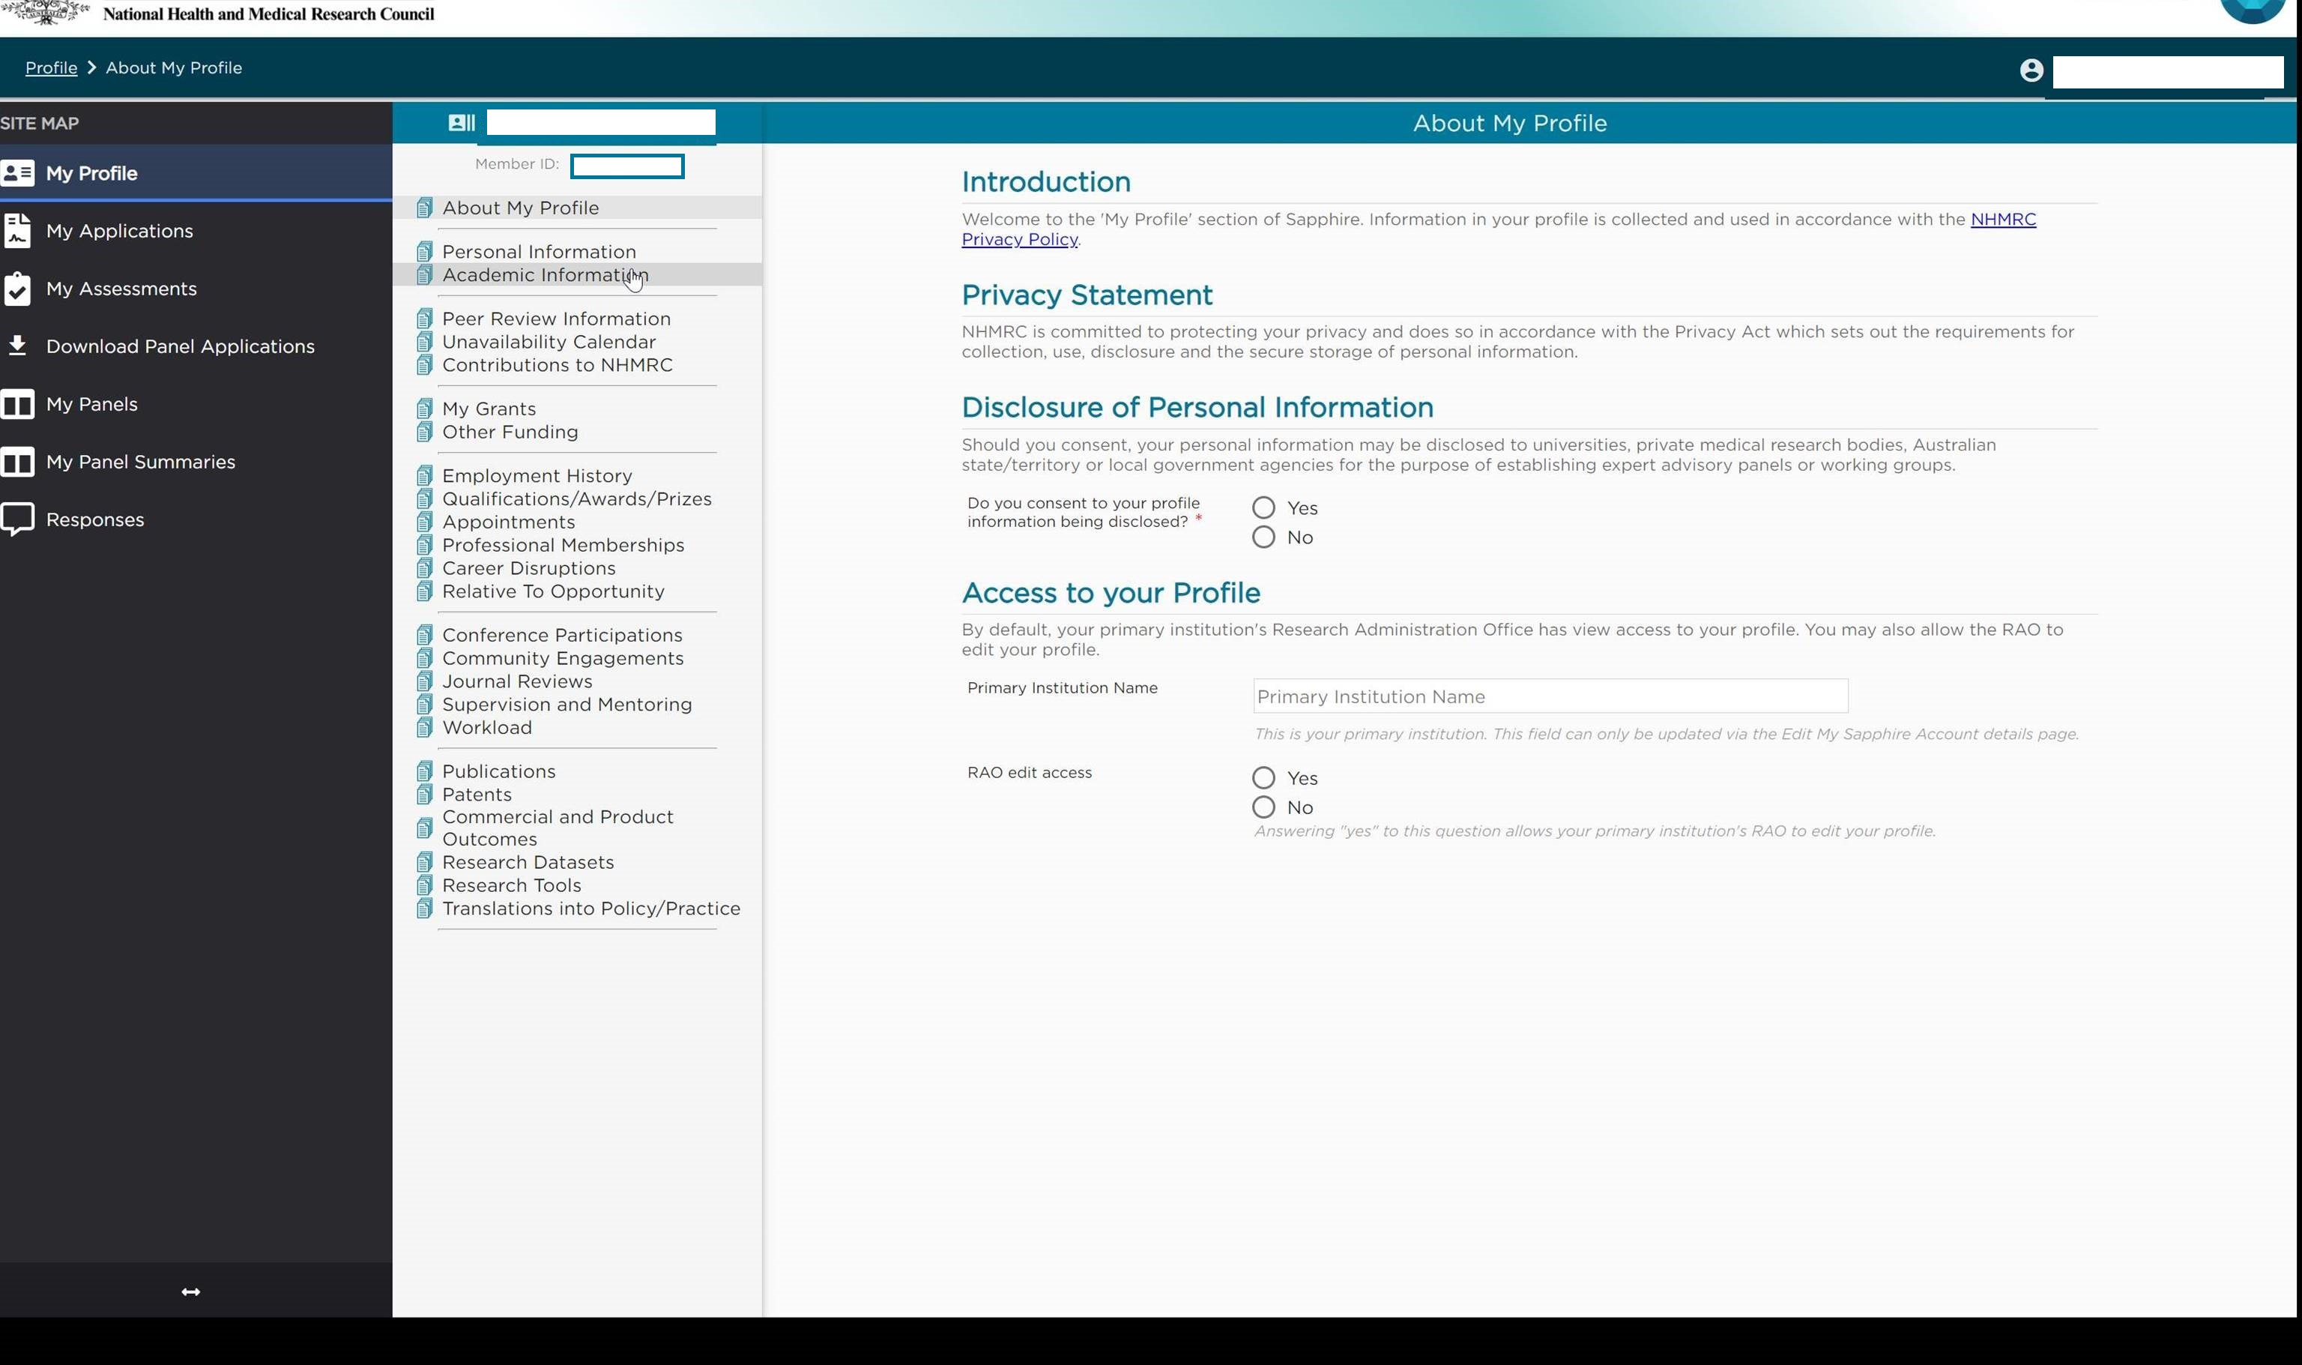The width and height of the screenshot is (2302, 1365).
Task: Open Qualifications/Awards/Prizes section
Action: 576,499
